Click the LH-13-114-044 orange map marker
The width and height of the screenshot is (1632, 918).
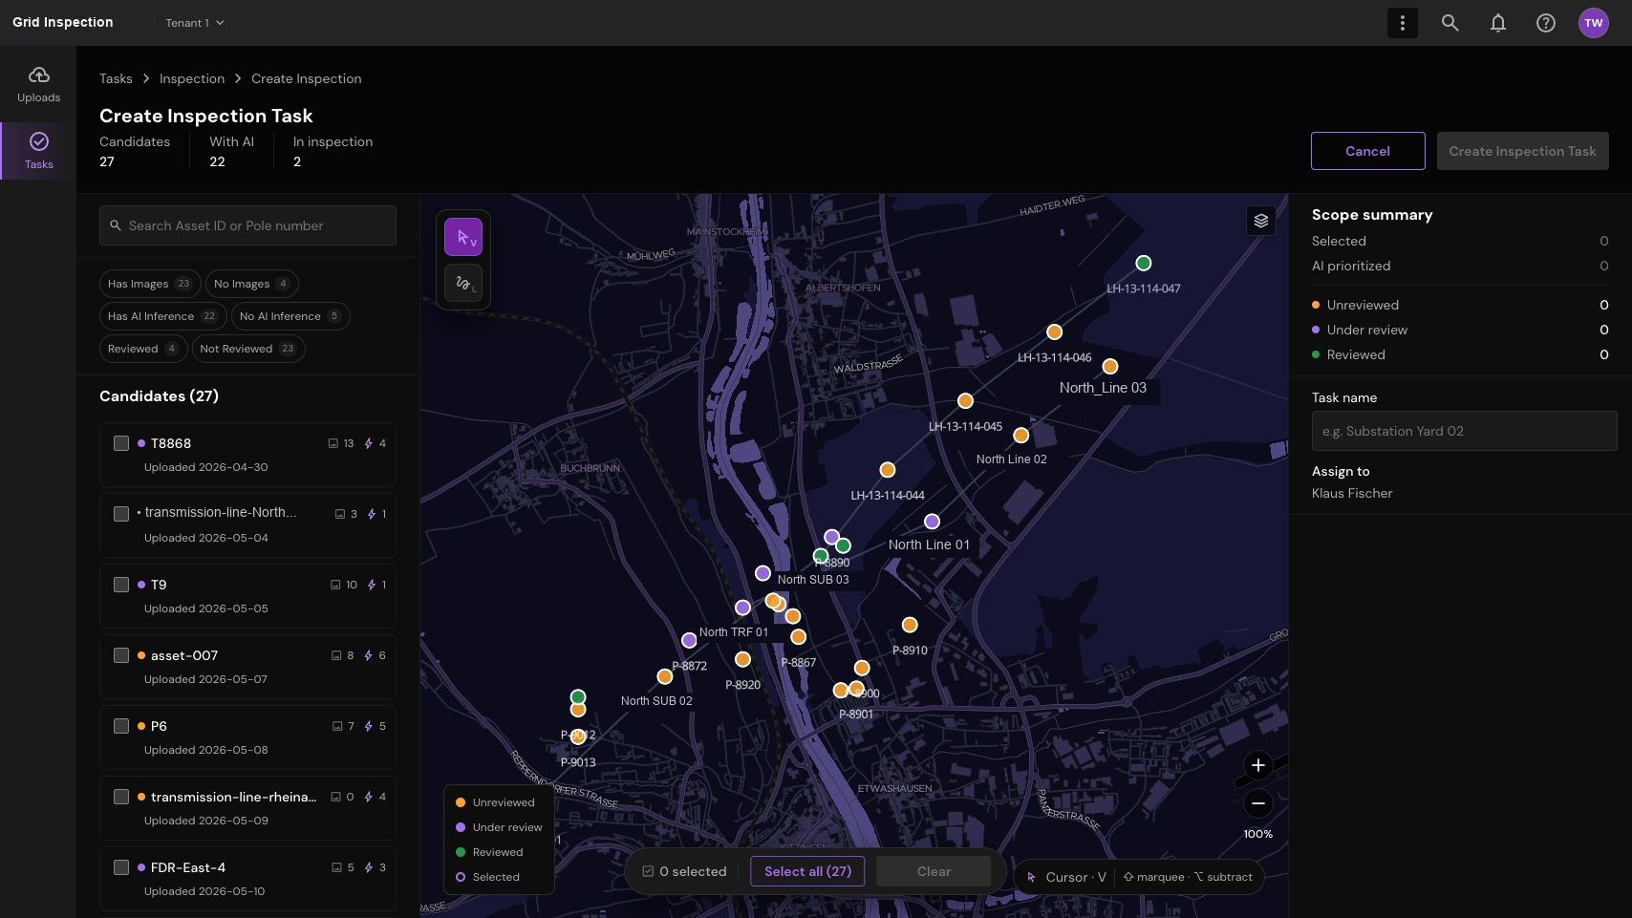tap(888, 469)
